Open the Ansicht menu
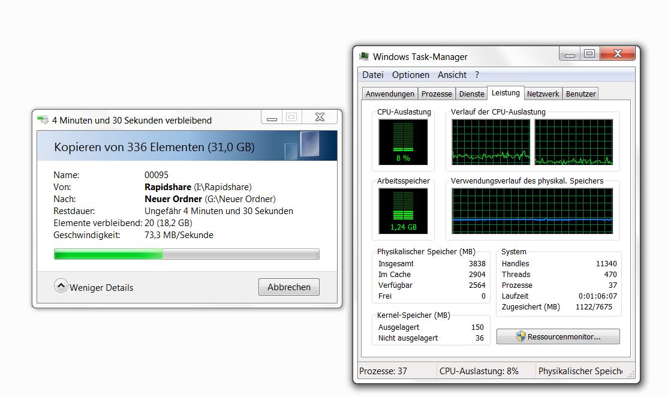668x397 pixels. pyautogui.click(x=452, y=75)
